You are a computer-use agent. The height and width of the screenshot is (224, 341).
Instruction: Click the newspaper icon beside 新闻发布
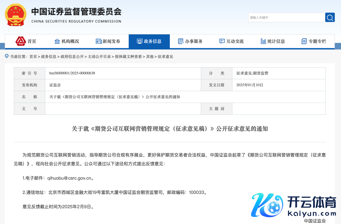point(99,41)
